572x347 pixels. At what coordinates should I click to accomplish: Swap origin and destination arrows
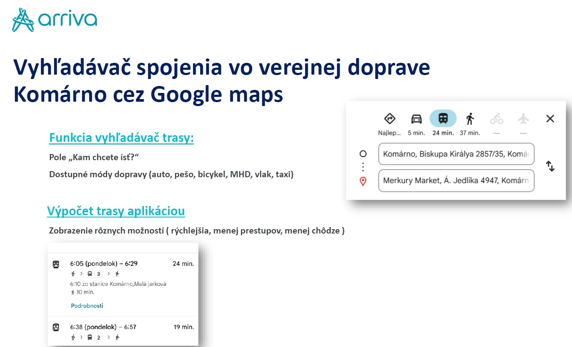[551, 166]
